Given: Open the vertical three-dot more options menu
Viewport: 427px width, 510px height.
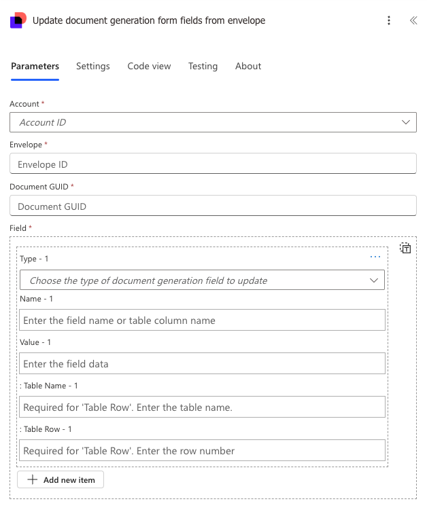Looking at the screenshot, I should pos(389,20).
